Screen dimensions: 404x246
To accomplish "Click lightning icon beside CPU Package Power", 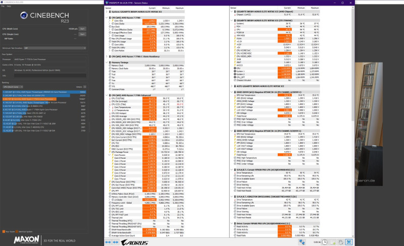I will coord(110,152).
